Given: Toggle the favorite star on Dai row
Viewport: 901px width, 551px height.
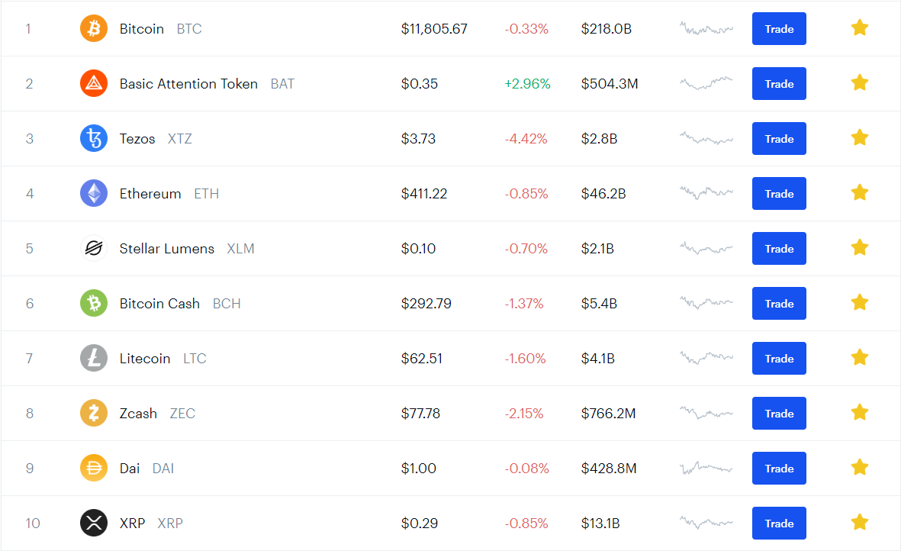Looking at the screenshot, I should tap(860, 467).
